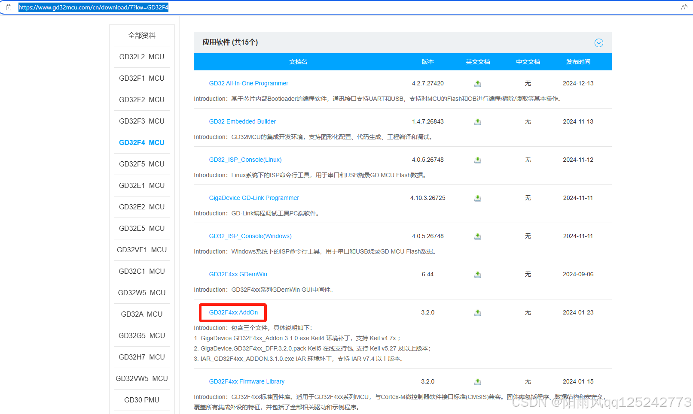The height and width of the screenshot is (414, 693).
Task: Select GD30 PMU category
Action: 142,400
